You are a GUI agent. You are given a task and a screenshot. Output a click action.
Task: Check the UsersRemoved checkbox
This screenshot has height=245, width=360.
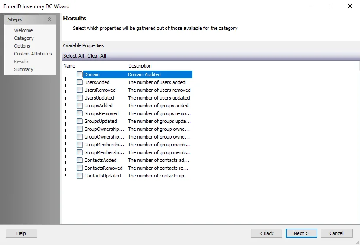80,90
